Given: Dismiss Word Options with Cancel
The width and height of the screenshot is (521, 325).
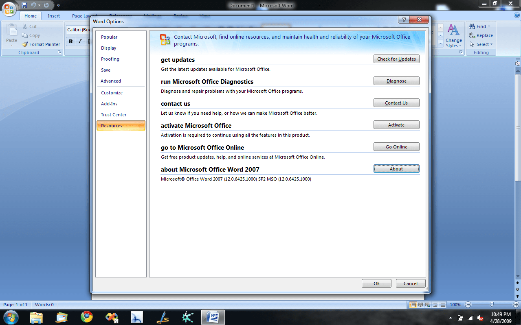Looking at the screenshot, I should 411,284.
